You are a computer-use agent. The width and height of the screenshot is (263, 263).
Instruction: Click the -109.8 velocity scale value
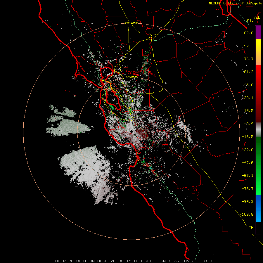click(246, 214)
